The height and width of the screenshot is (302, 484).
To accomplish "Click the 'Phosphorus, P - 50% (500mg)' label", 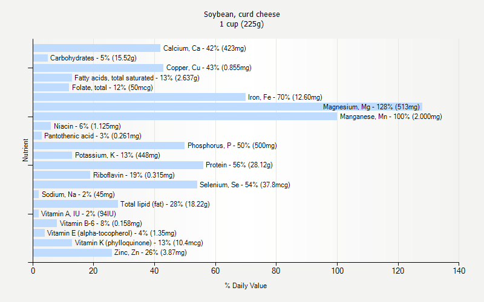I will pyautogui.click(x=232, y=146).
